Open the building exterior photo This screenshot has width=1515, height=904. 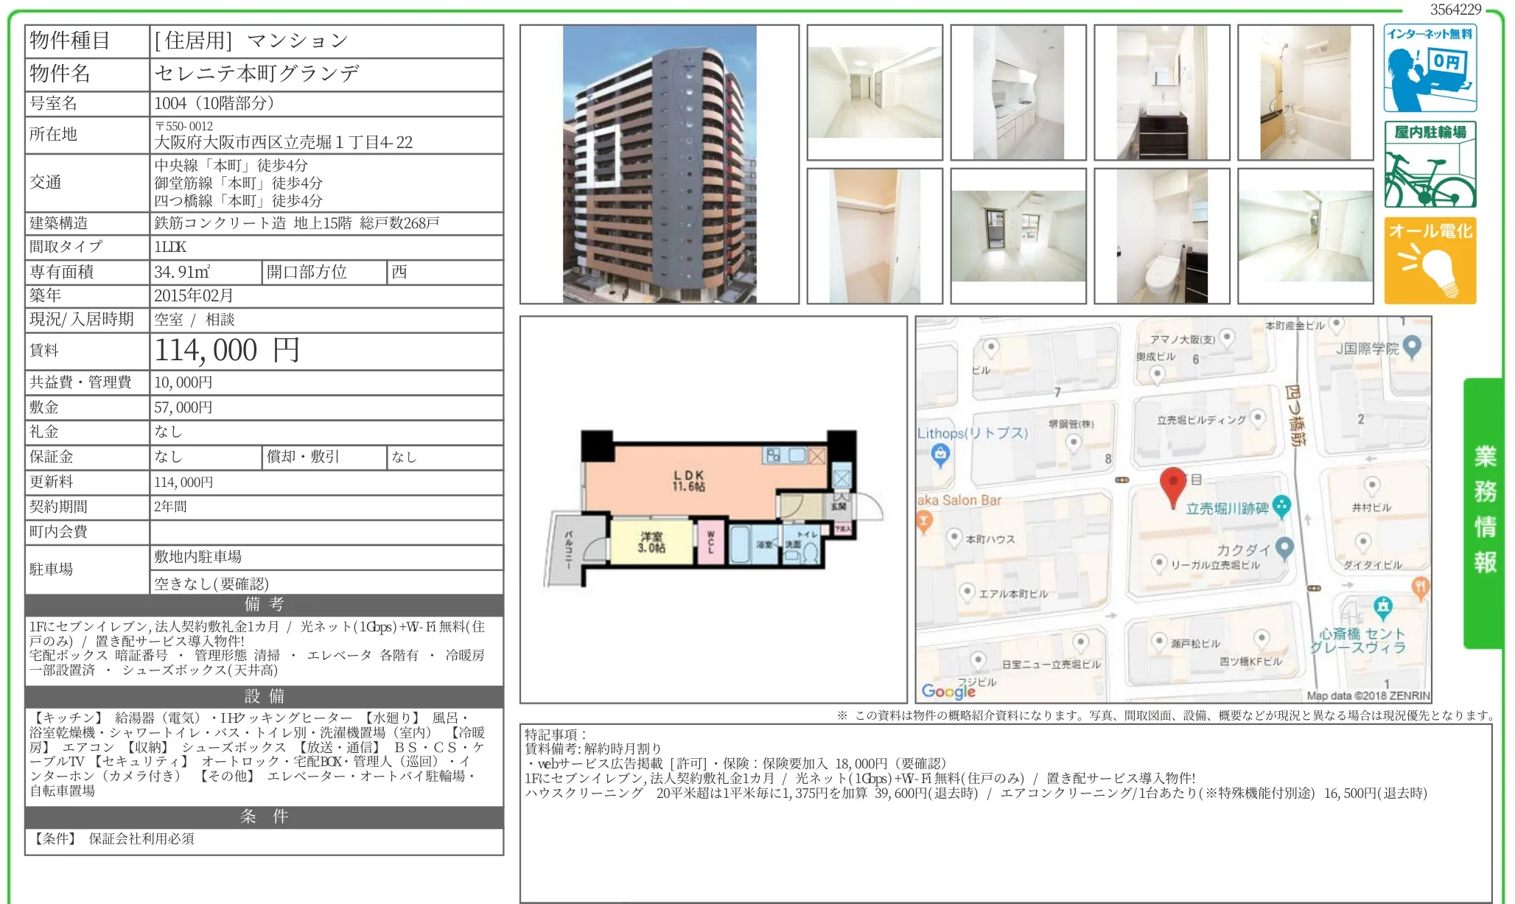tap(659, 164)
